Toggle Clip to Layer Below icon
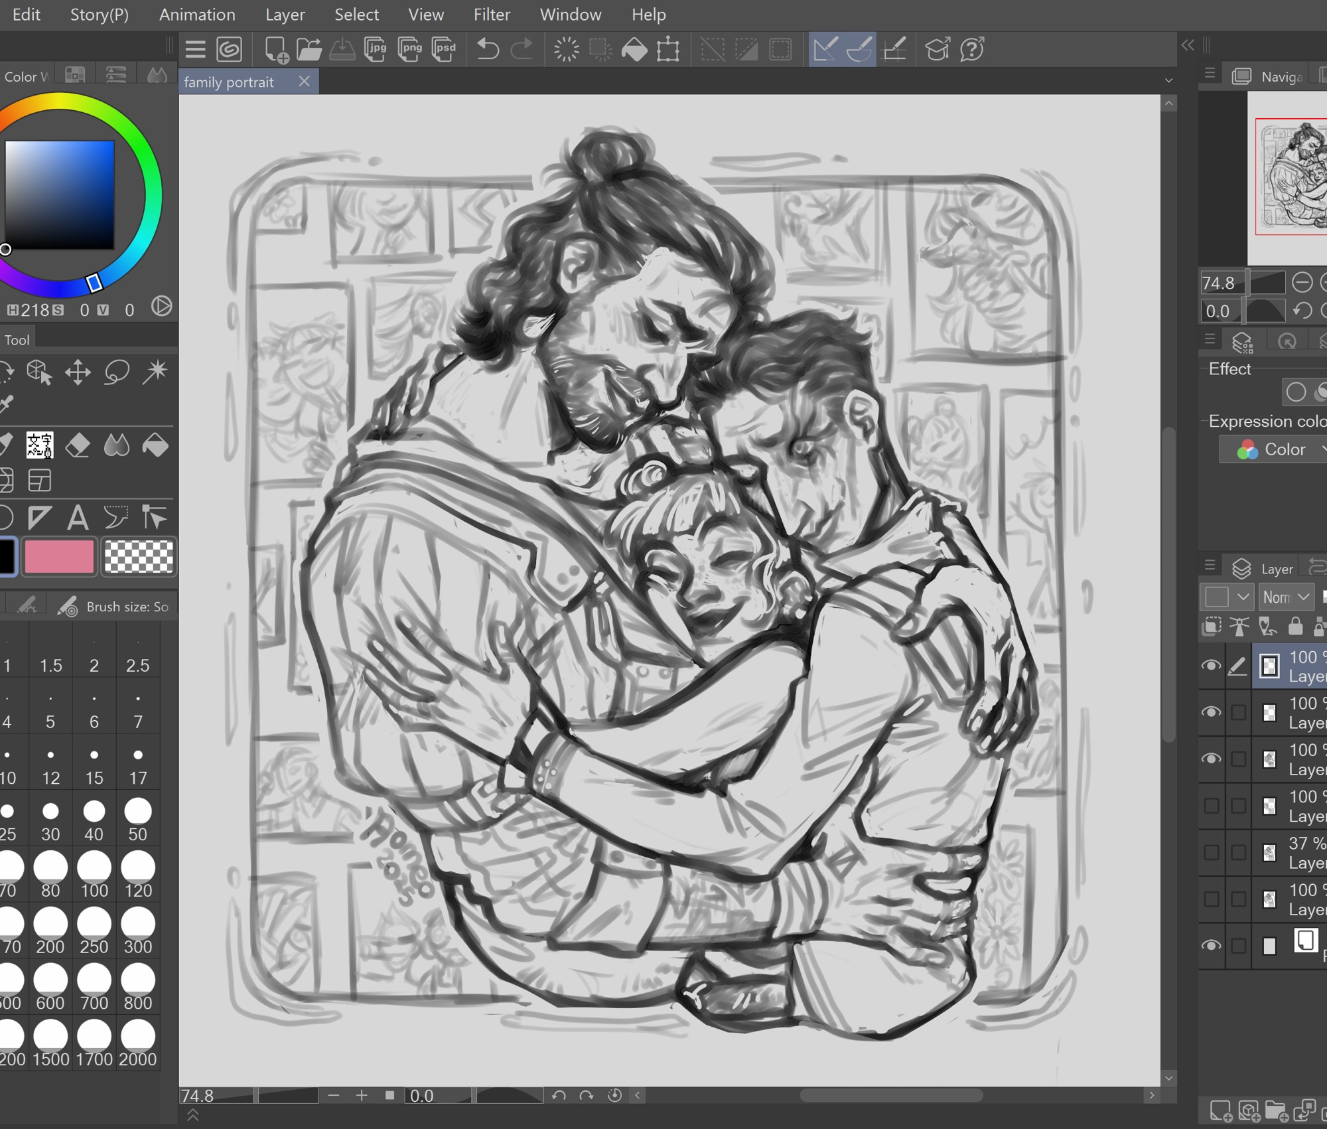Viewport: 1327px width, 1129px height. point(1212,626)
